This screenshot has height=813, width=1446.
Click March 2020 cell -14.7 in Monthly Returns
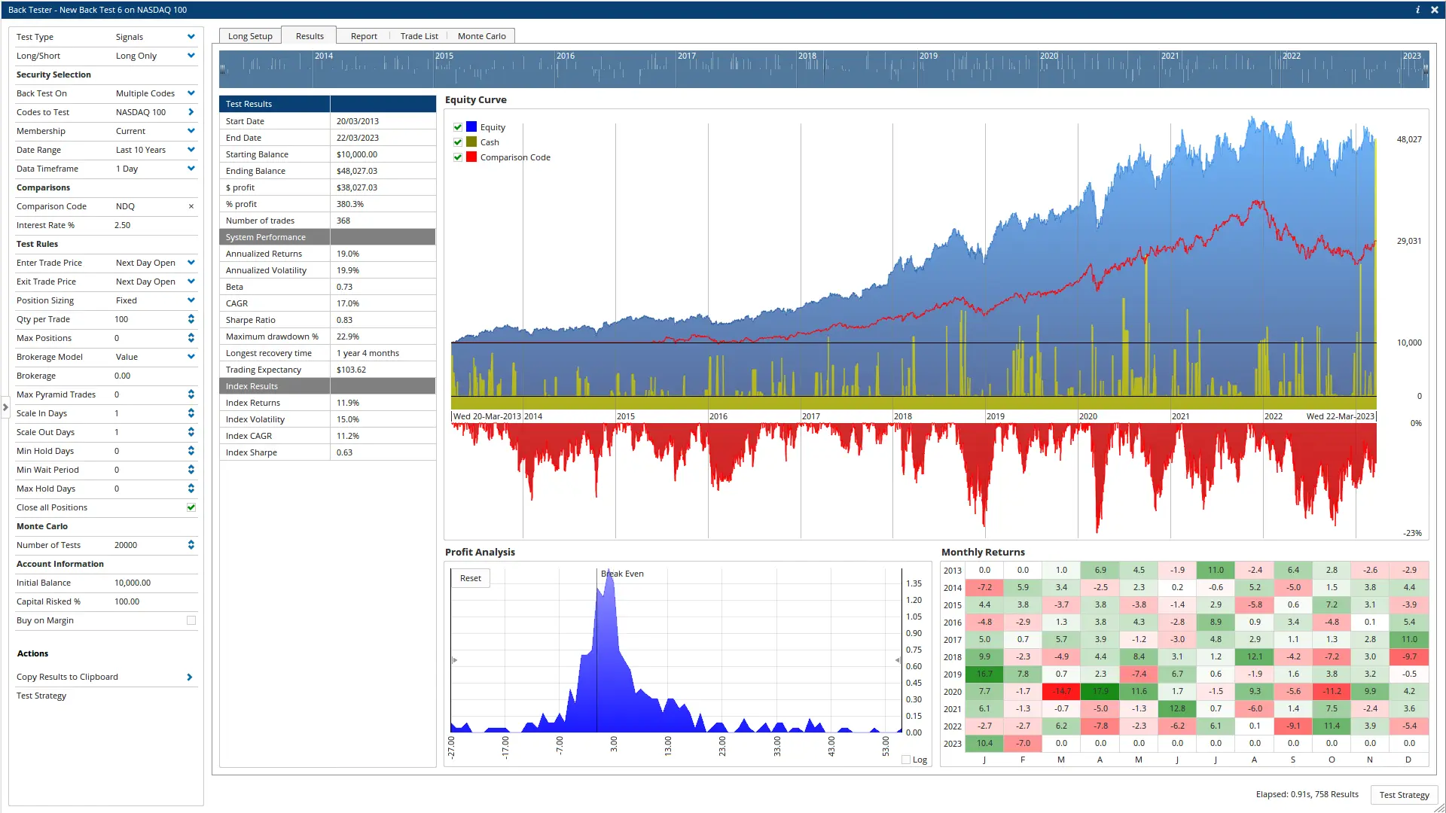[x=1061, y=691]
